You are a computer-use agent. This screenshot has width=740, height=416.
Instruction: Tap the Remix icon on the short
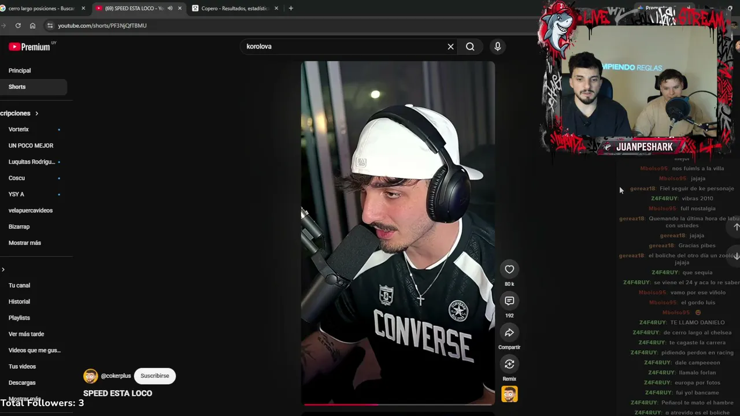point(509,364)
